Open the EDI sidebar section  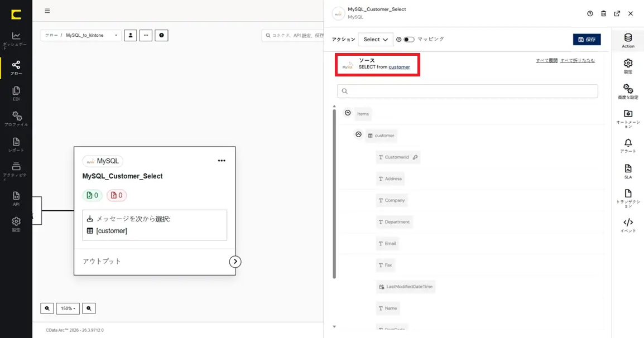coord(16,93)
